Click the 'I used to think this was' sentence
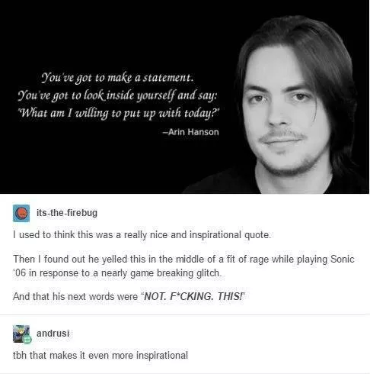Screen dimensions: 370x374 tap(63, 234)
